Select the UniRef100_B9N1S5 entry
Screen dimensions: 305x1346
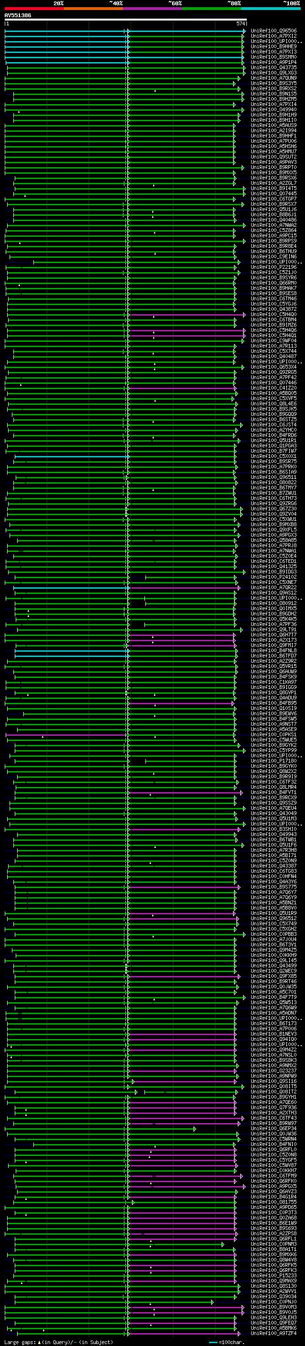tap(274, 94)
